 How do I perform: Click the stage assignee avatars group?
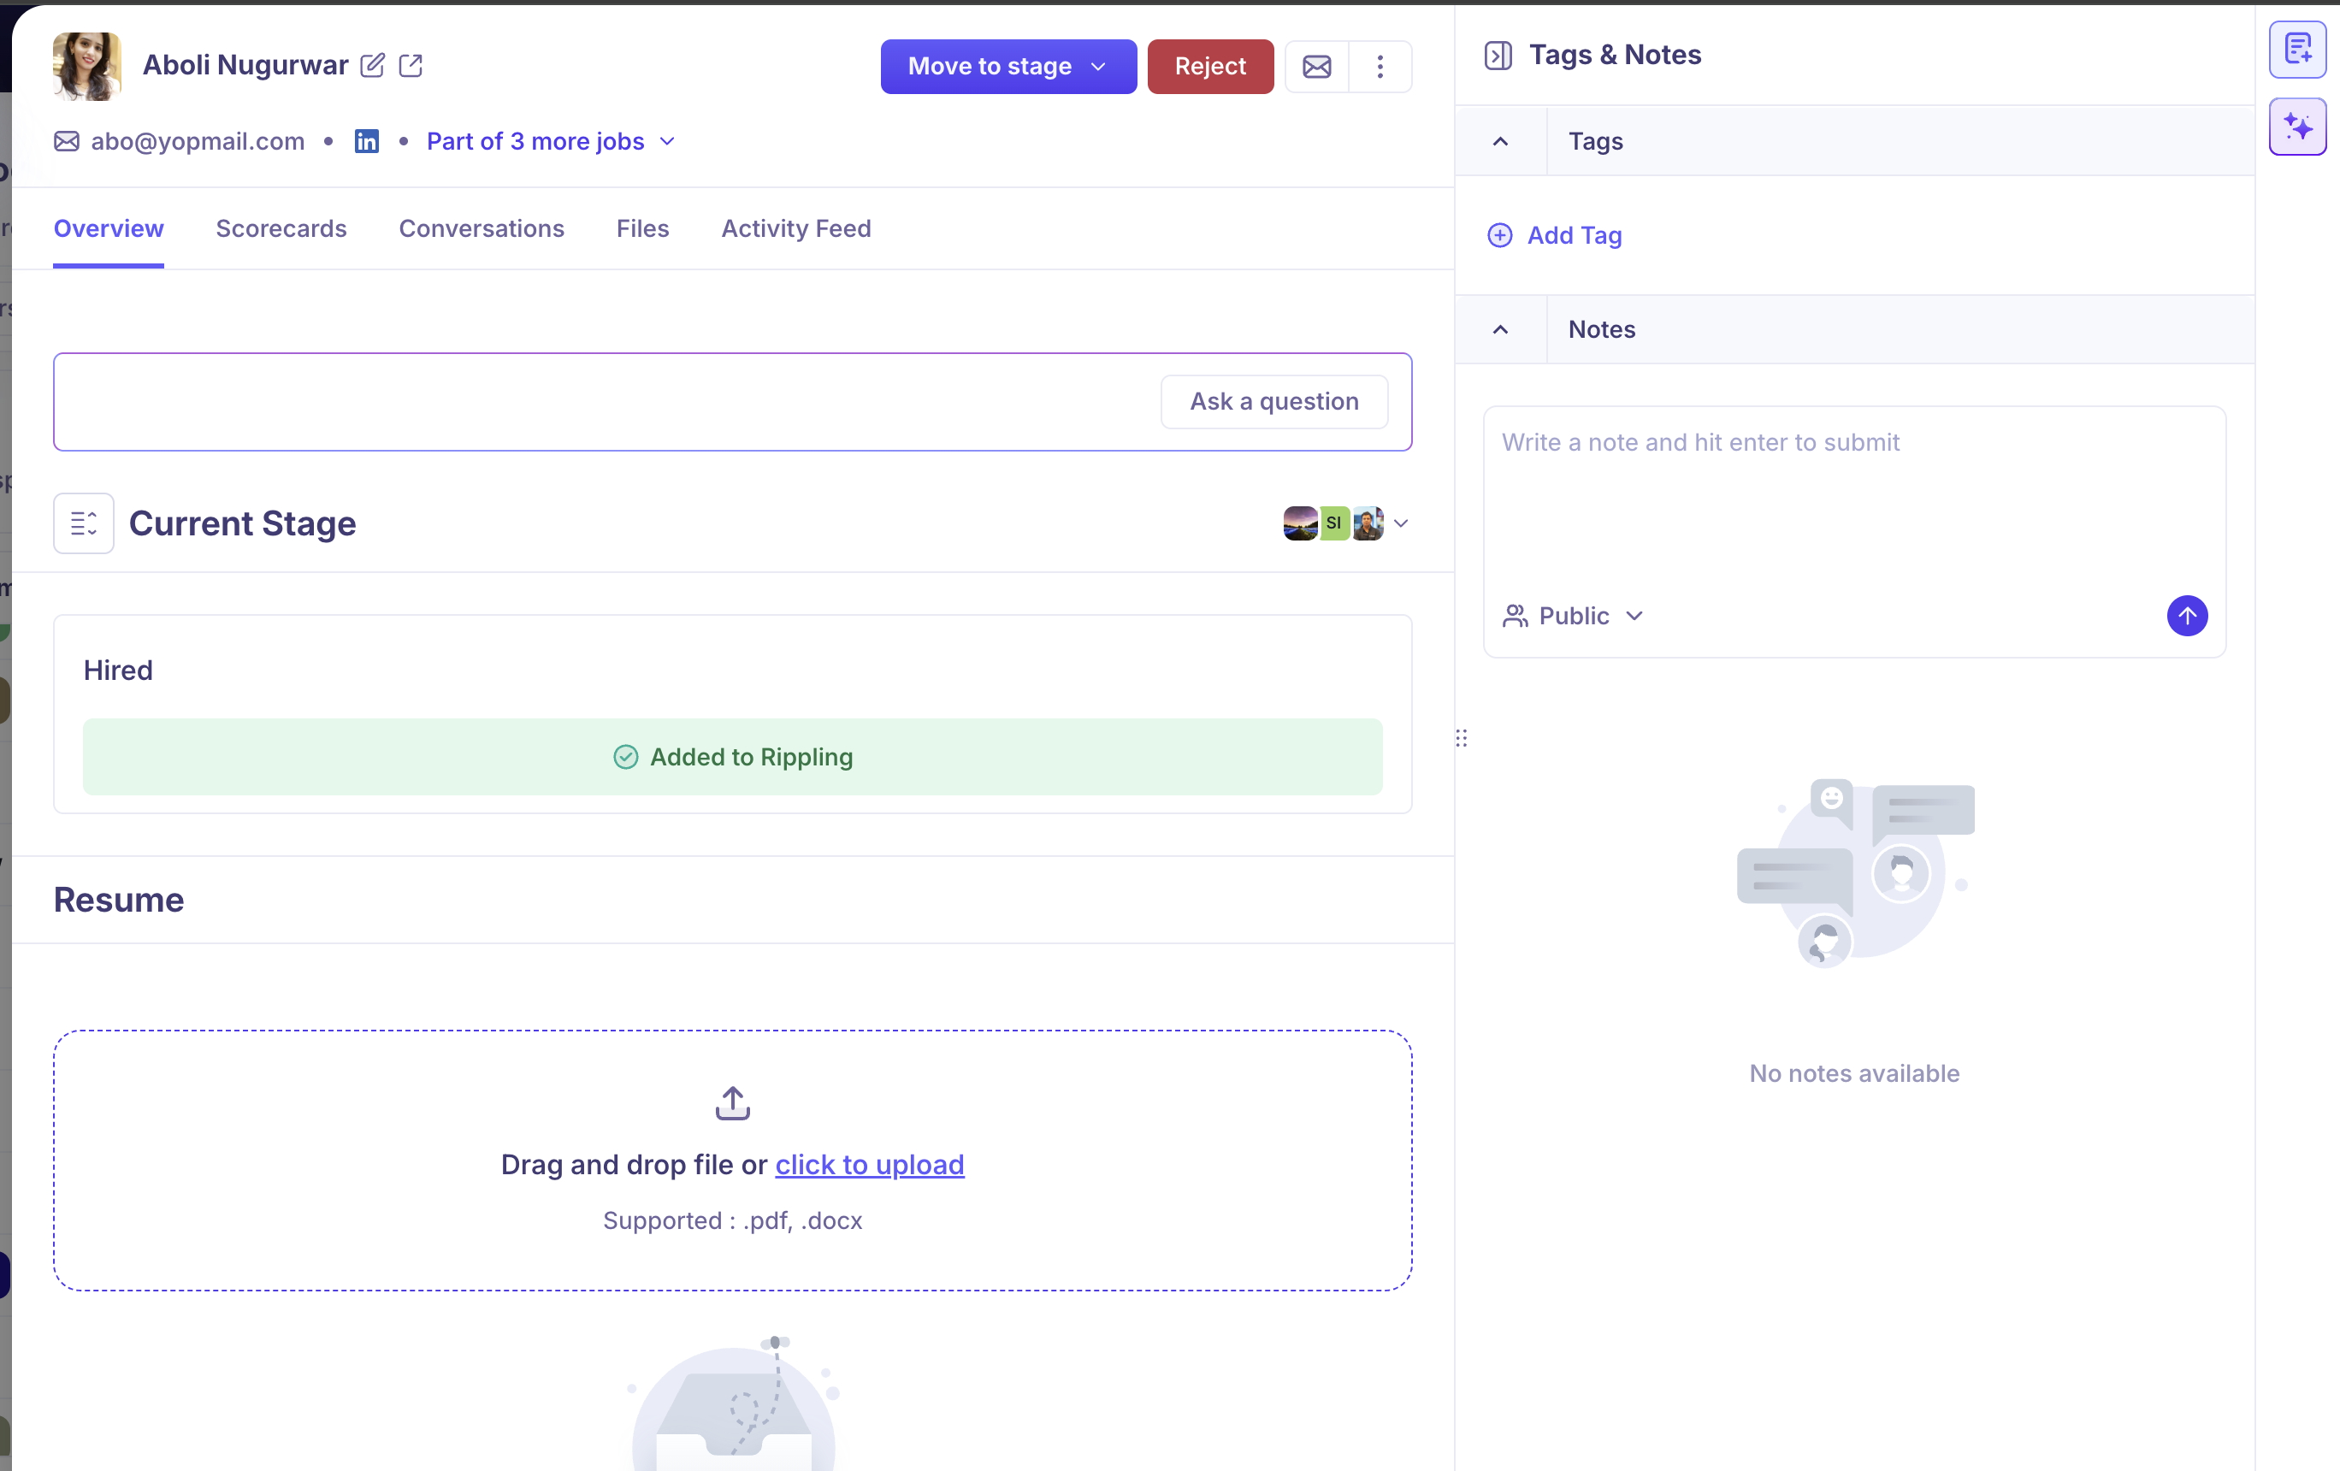tap(1333, 523)
